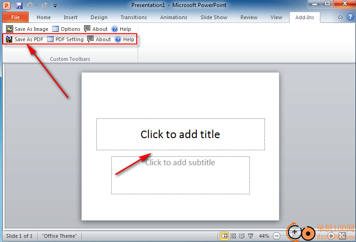Click the Save icon in Quick Access Toolbar

tap(19, 6)
